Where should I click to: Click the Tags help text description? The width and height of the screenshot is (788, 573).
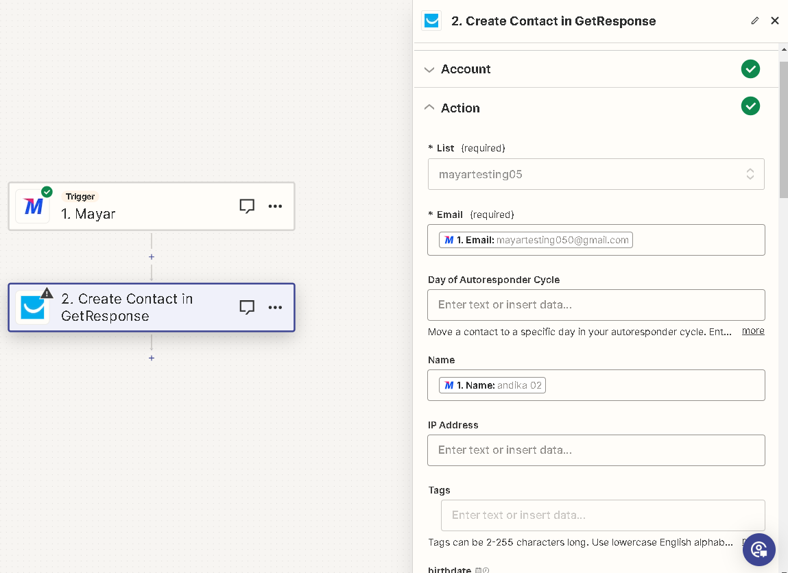[x=580, y=542]
